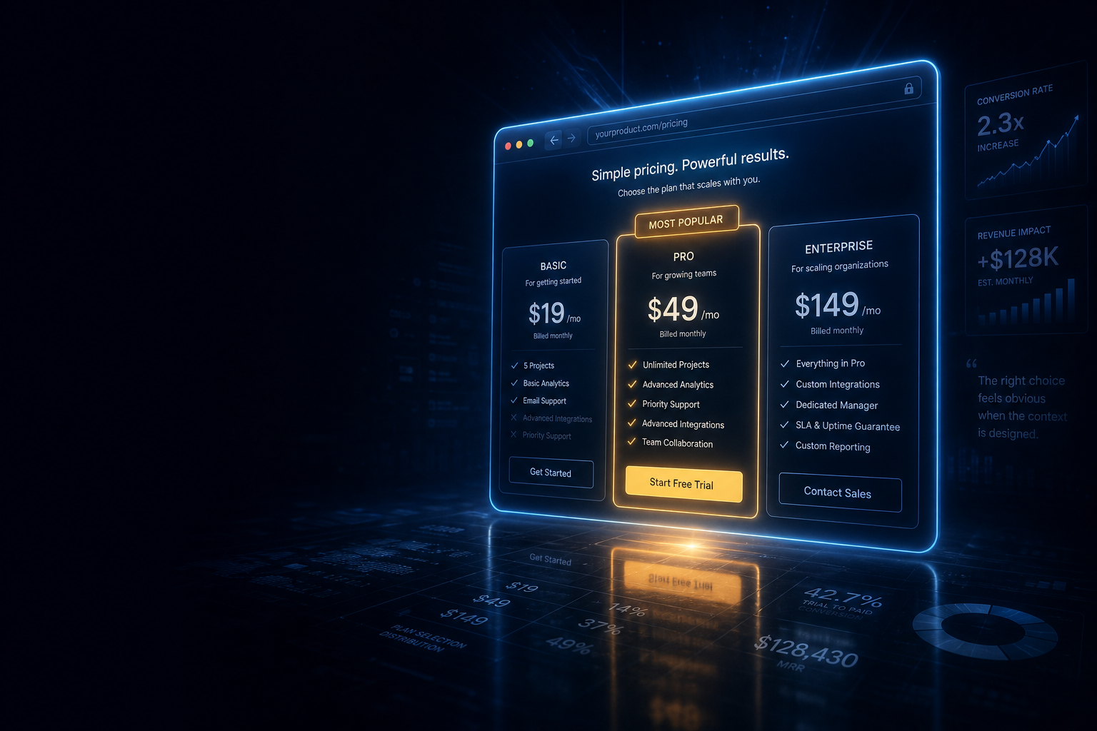This screenshot has width=1097, height=731.
Task: Click the red window dot
Action: 509,146
